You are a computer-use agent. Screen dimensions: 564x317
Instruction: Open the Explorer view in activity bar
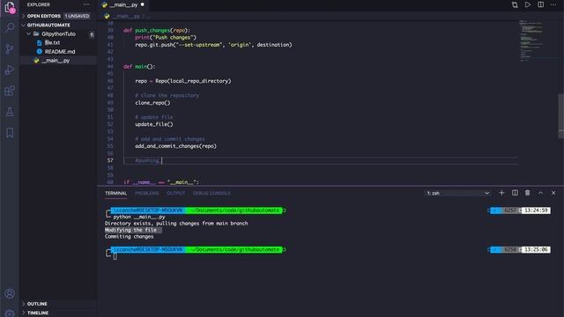10,7
